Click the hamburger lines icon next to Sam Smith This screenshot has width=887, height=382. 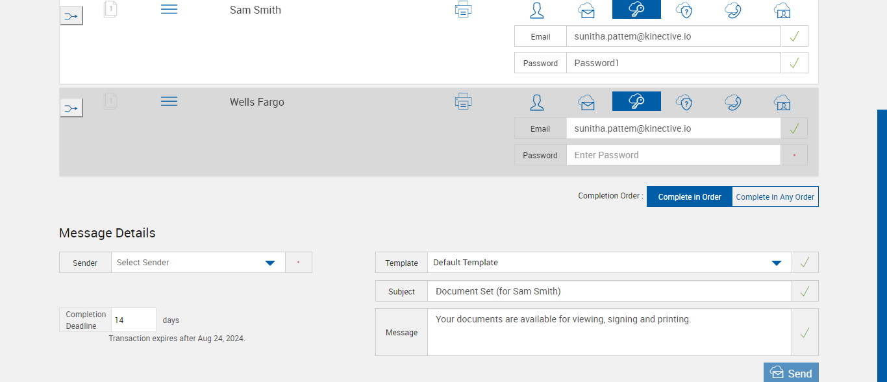[x=169, y=9]
